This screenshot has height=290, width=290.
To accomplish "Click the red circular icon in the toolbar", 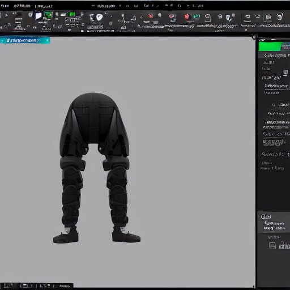I will click(187, 17).
